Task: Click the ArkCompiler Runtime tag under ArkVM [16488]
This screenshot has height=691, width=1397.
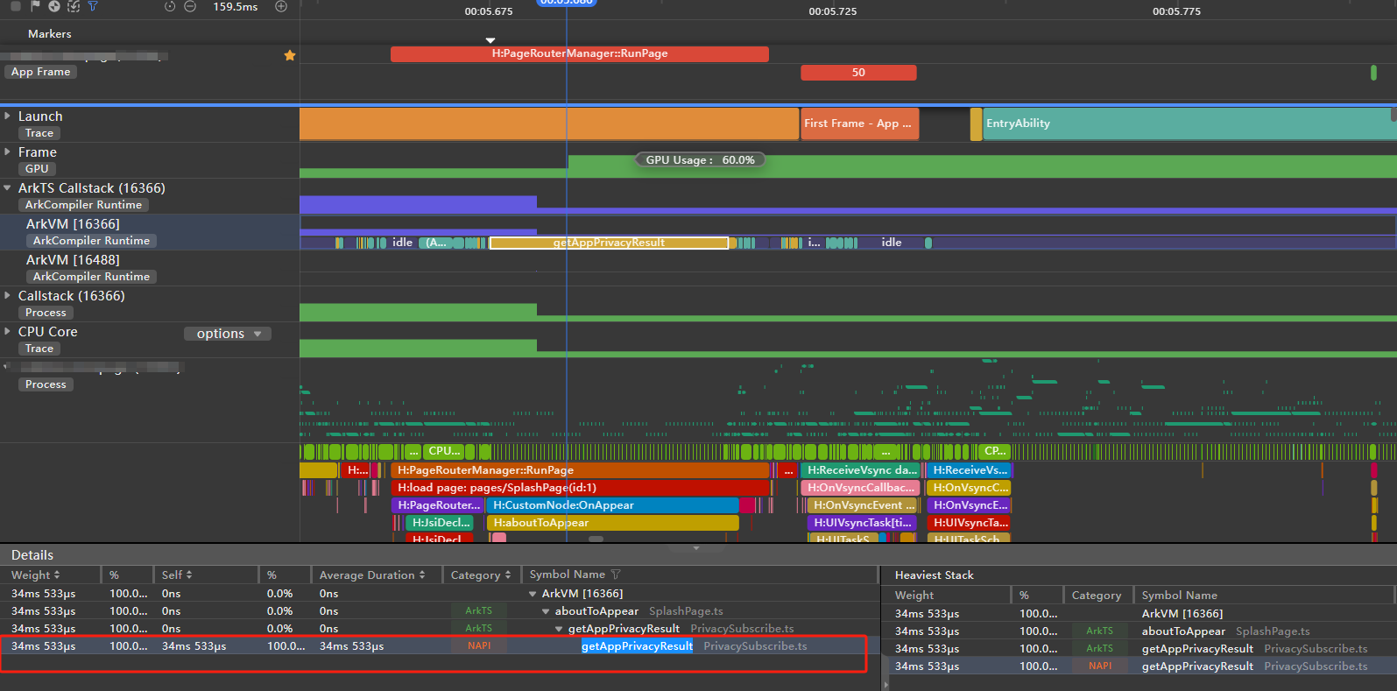Action: pyautogui.click(x=91, y=277)
